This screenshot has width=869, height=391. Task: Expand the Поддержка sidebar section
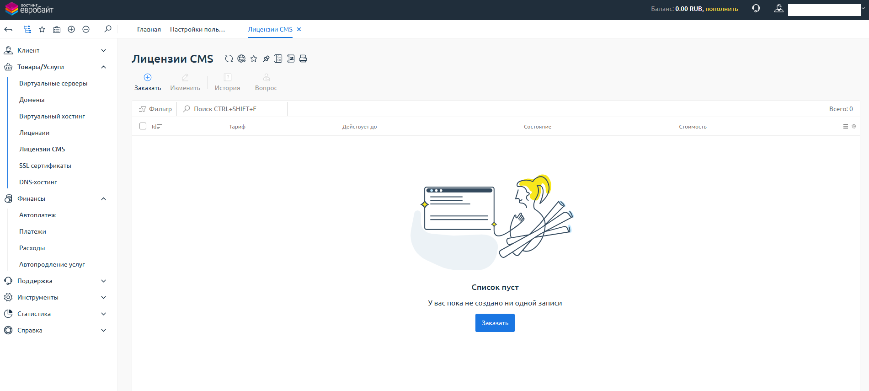[104, 281]
